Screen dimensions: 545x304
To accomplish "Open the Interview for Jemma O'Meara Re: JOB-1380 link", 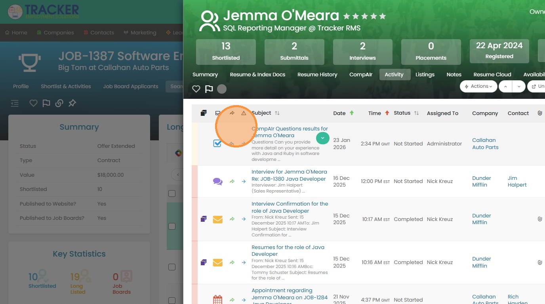I will 289,175.
